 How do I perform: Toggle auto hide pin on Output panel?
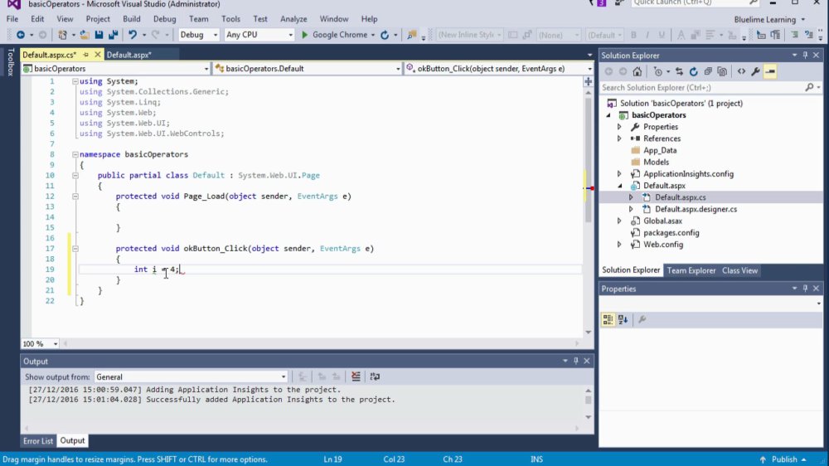pos(576,361)
